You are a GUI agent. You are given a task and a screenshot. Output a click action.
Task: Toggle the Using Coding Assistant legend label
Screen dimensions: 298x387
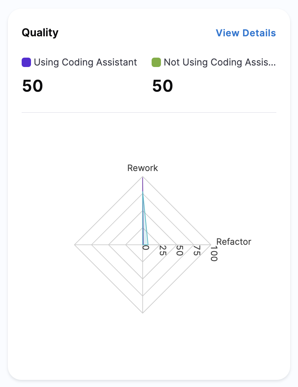pyautogui.click(x=85, y=62)
